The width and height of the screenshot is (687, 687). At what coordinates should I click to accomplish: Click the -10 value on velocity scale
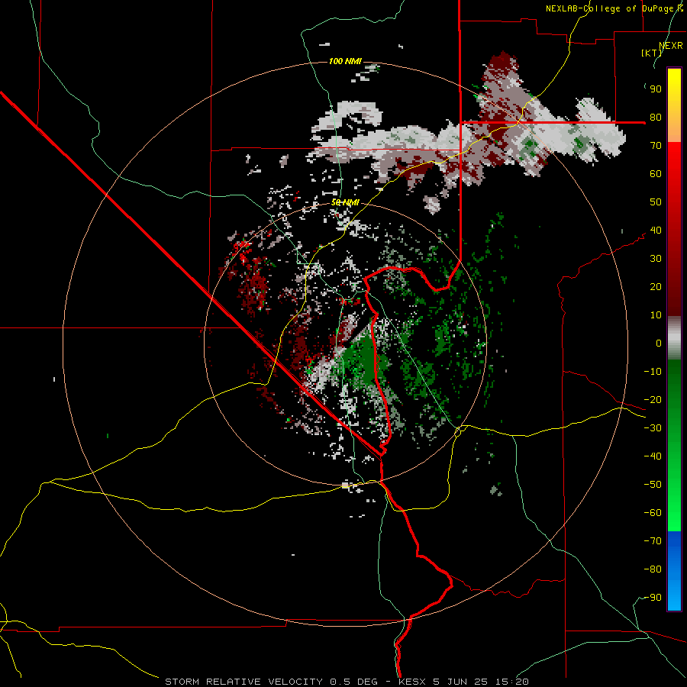653,372
